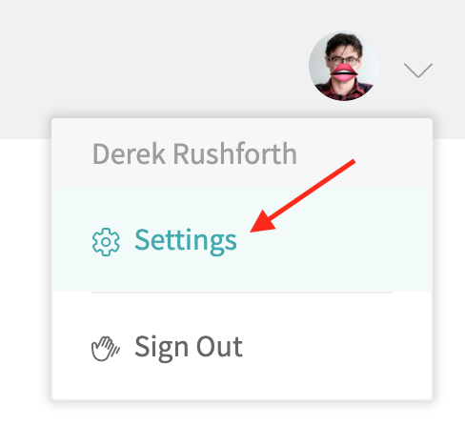This screenshot has height=446, width=465.
Task: Click the teal cog settings icon
Action: [106, 242]
